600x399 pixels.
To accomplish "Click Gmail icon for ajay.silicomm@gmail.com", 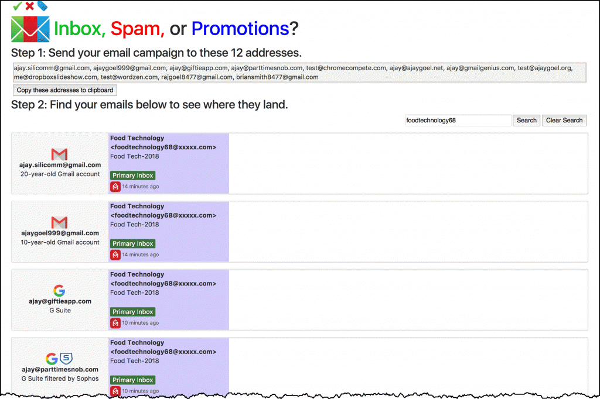I will [59, 154].
